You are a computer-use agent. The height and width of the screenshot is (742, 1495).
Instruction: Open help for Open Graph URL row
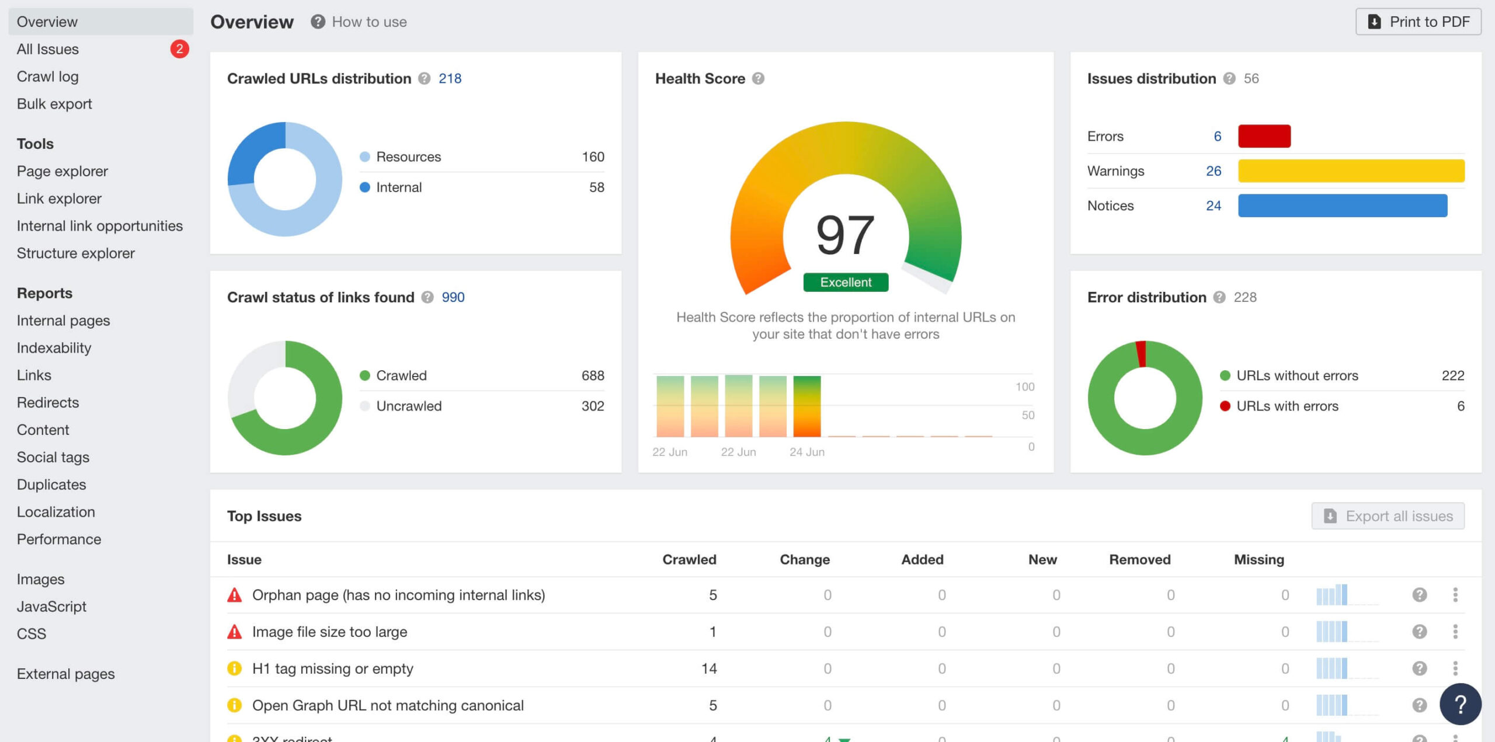pos(1420,705)
